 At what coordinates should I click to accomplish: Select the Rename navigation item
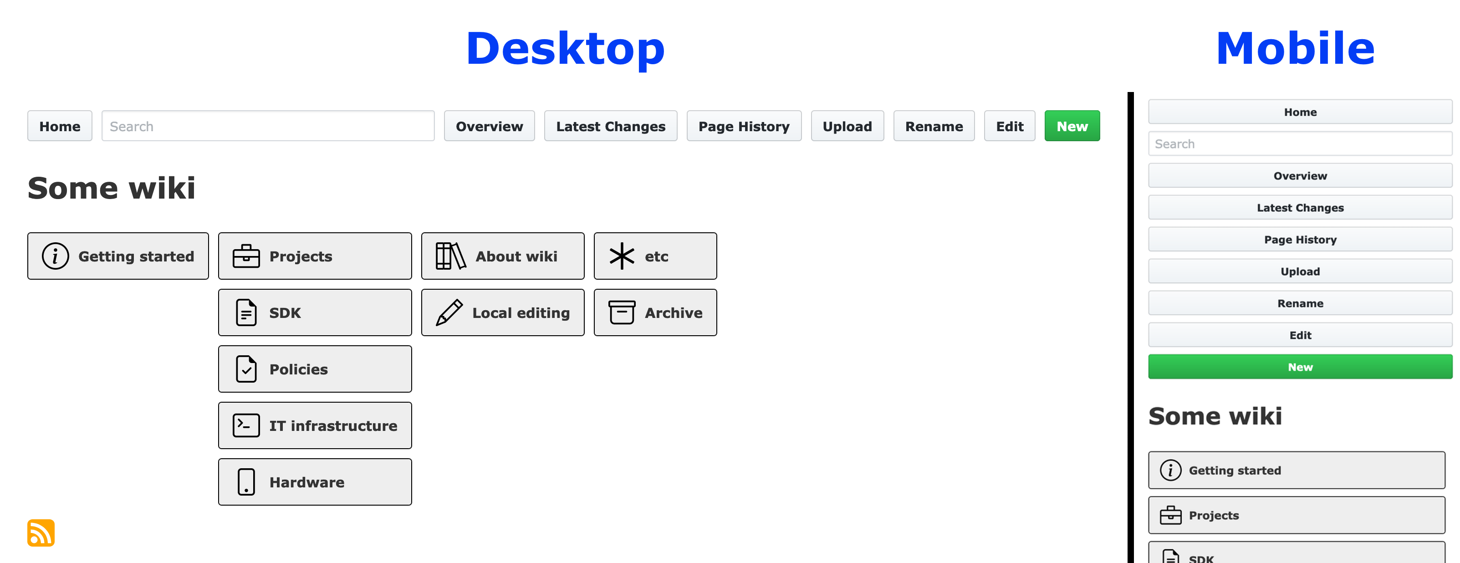[x=933, y=127]
